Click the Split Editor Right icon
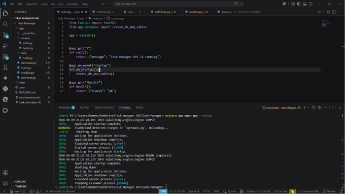 (334, 12)
